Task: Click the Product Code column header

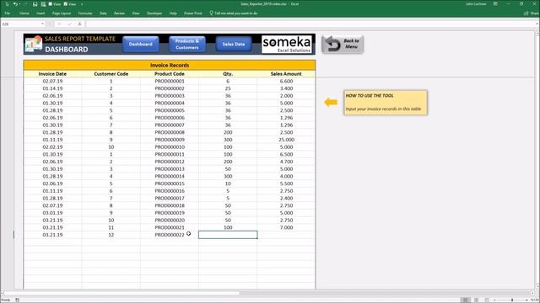Action: 170,74
